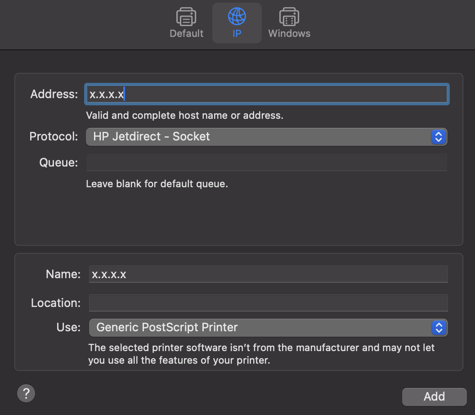Open help with the question mark button
Image resolution: width=475 pixels, height=415 pixels.
click(26, 393)
